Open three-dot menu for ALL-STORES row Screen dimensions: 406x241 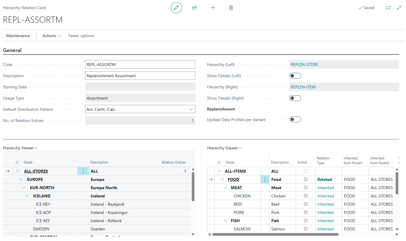[83, 171]
